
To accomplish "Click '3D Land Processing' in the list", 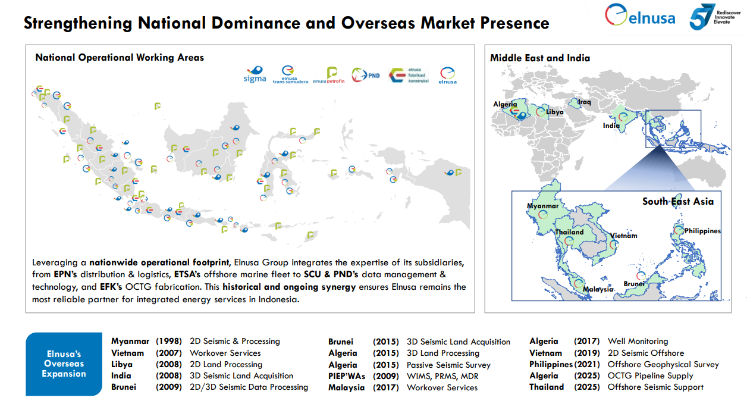I will [x=443, y=353].
